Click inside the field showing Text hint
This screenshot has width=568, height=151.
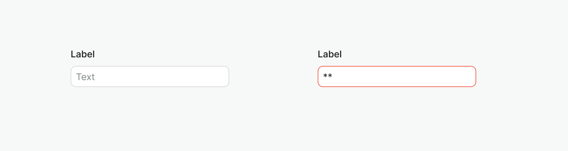(150, 76)
